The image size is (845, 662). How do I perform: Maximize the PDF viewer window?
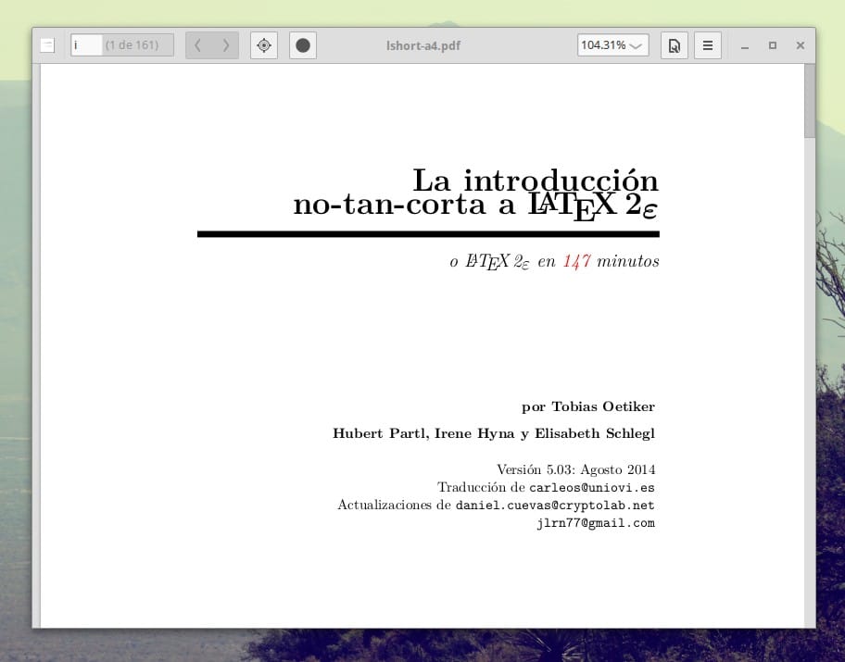(773, 44)
